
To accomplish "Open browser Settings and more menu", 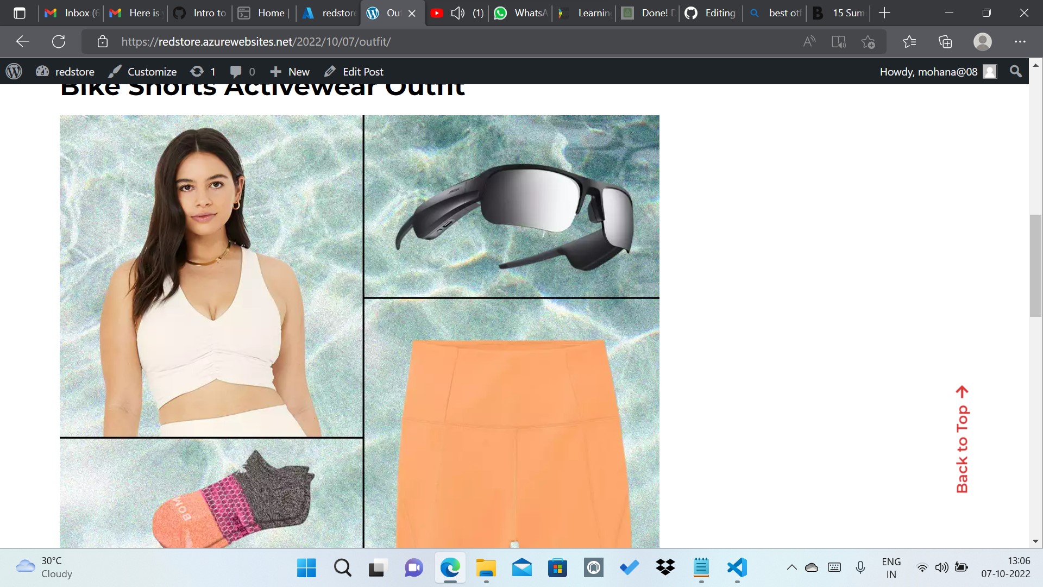I will (1020, 42).
